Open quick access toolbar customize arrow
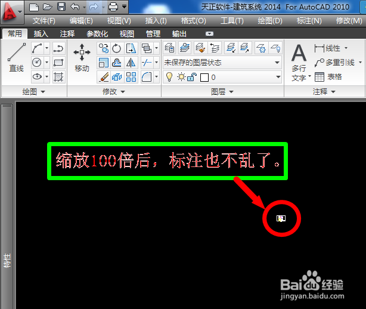366x309 pixels. pyautogui.click(x=125, y=7)
